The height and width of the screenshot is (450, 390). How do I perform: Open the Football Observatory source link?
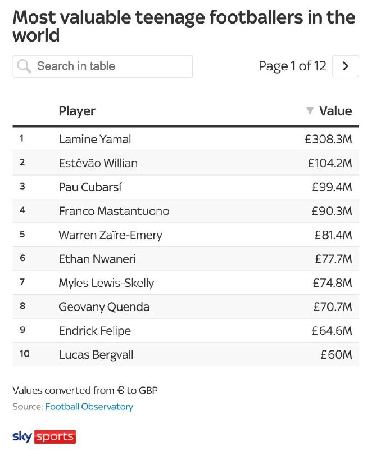[x=89, y=407]
